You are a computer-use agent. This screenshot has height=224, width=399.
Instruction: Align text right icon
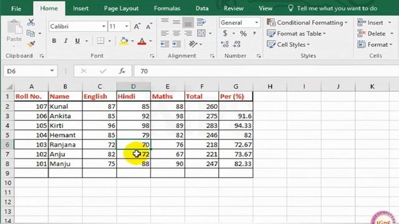188,33
